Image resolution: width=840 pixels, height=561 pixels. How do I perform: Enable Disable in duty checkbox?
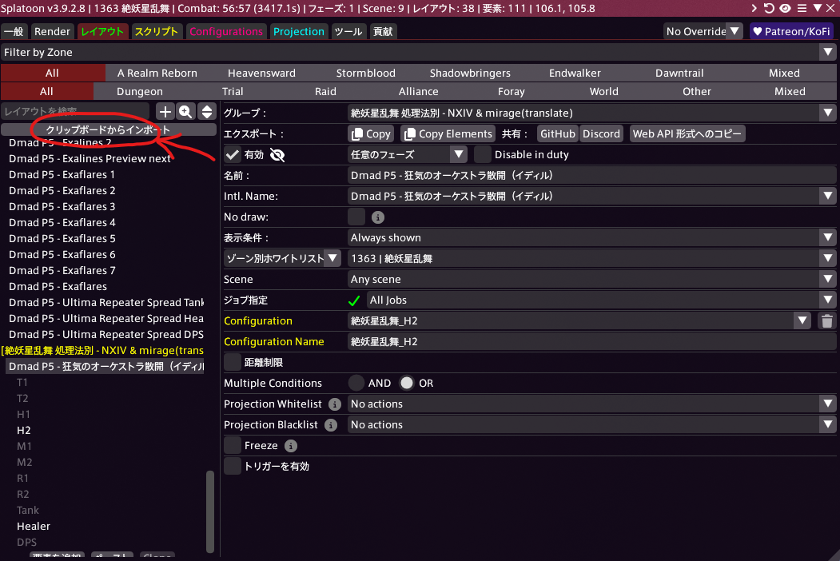[483, 155]
